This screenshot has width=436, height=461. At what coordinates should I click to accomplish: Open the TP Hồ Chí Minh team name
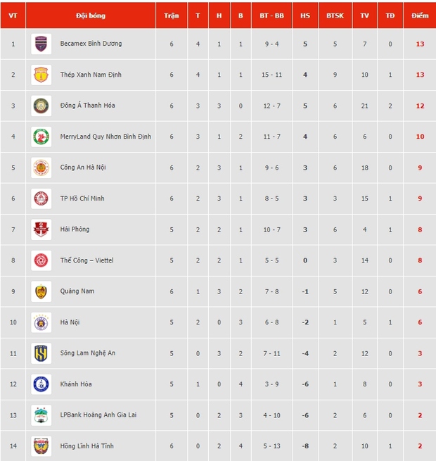(x=82, y=198)
